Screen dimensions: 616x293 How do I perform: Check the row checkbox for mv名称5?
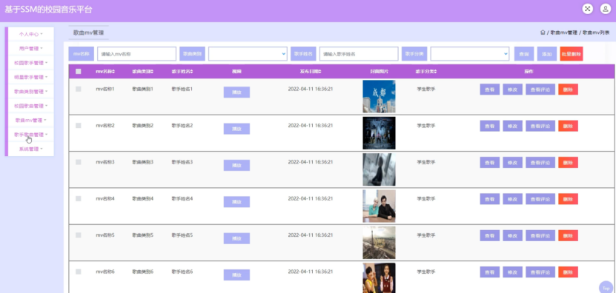point(78,235)
